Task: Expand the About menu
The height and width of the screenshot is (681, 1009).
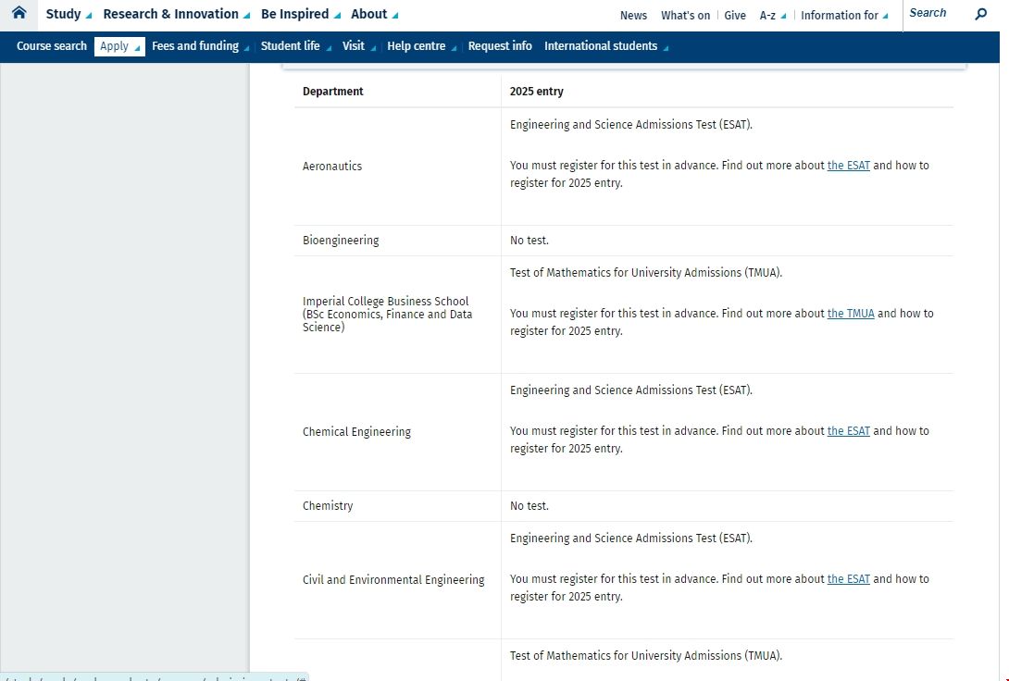Action: pyautogui.click(x=374, y=14)
